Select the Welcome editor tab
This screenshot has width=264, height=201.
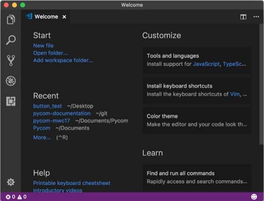point(46,17)
